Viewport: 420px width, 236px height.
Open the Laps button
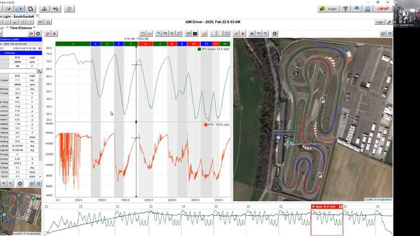(379, 22)
